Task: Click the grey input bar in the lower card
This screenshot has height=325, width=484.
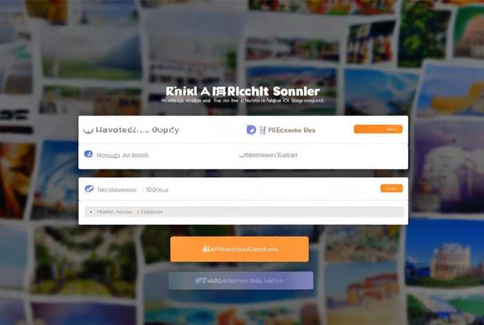Action: pyautogui.click(x=244, y=212)
